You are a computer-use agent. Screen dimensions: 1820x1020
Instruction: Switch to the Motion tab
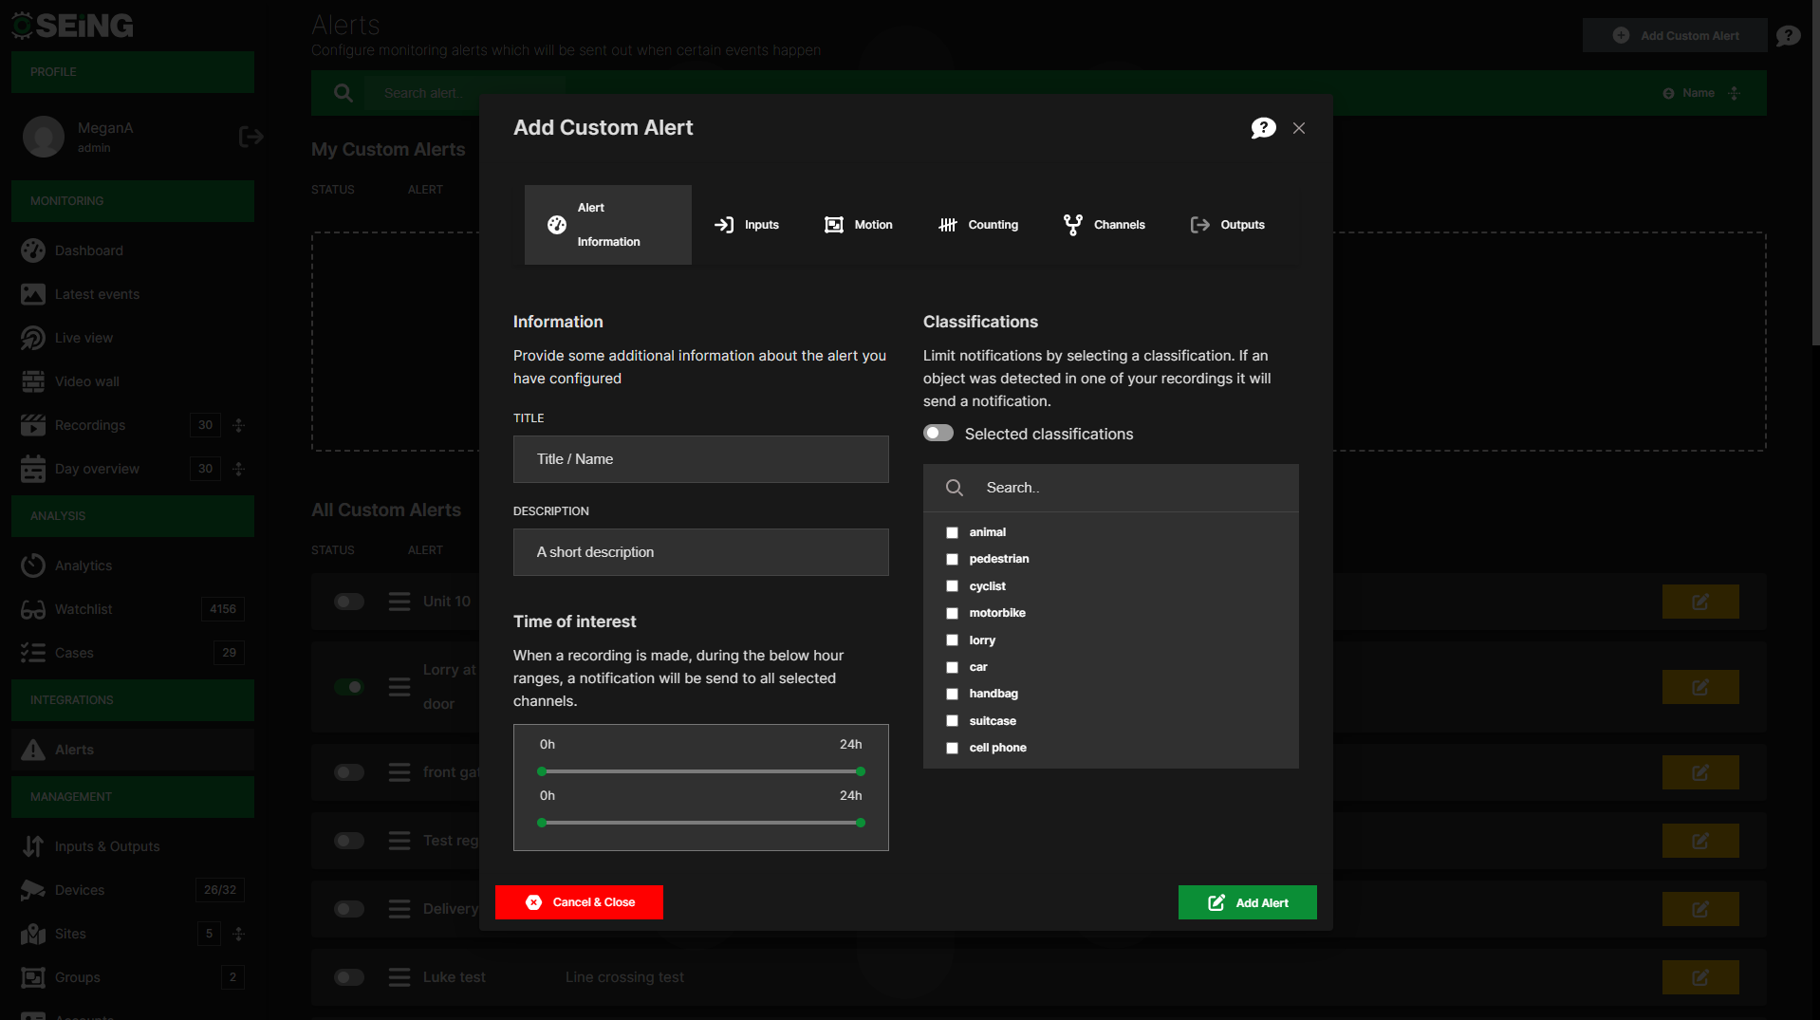[x=859, y=225]
